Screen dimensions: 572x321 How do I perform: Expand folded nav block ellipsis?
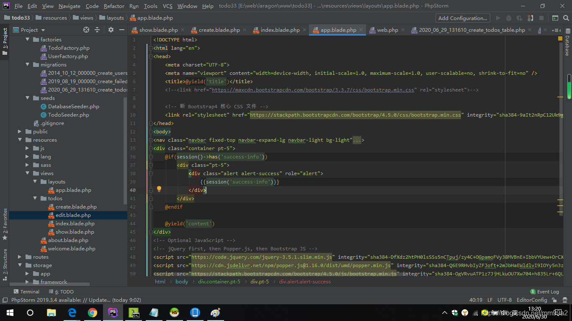(x=356, y=140)
